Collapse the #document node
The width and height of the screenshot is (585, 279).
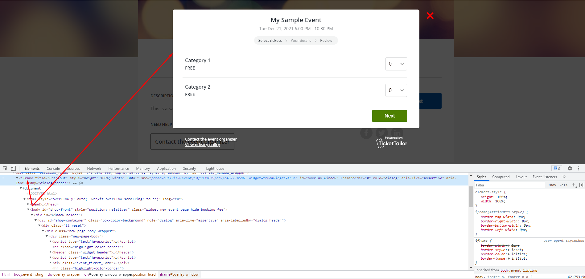click(21, 188)
